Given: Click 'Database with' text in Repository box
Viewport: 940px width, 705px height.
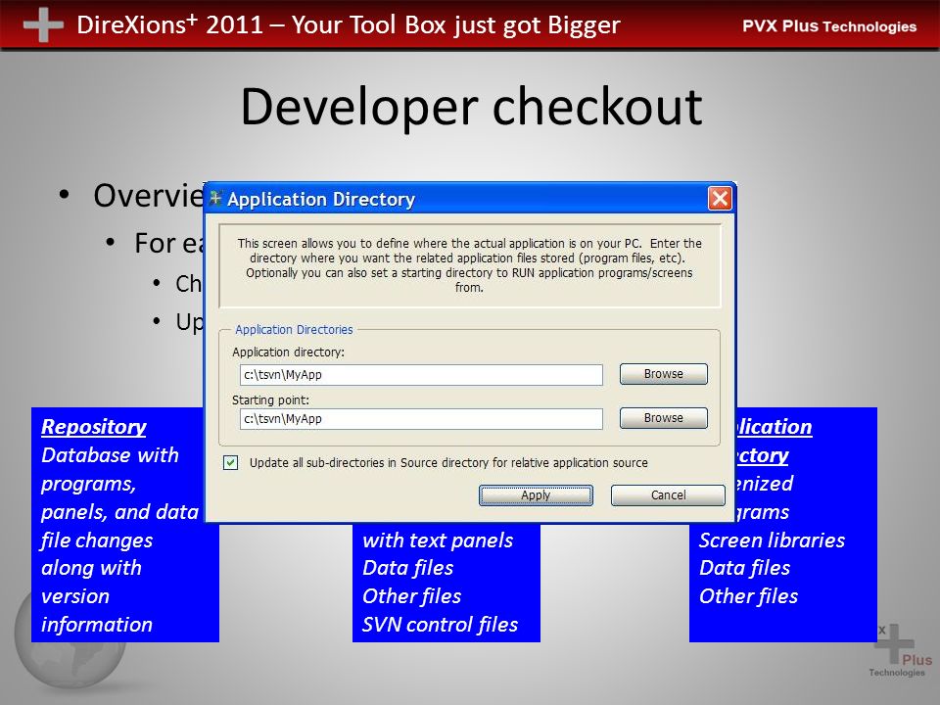Looking at the screenshot, I should tap(110, 455).
